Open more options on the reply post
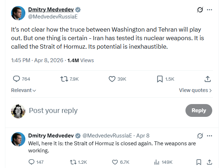Screen dimensions: 219x168 click(x=210, y=136)
